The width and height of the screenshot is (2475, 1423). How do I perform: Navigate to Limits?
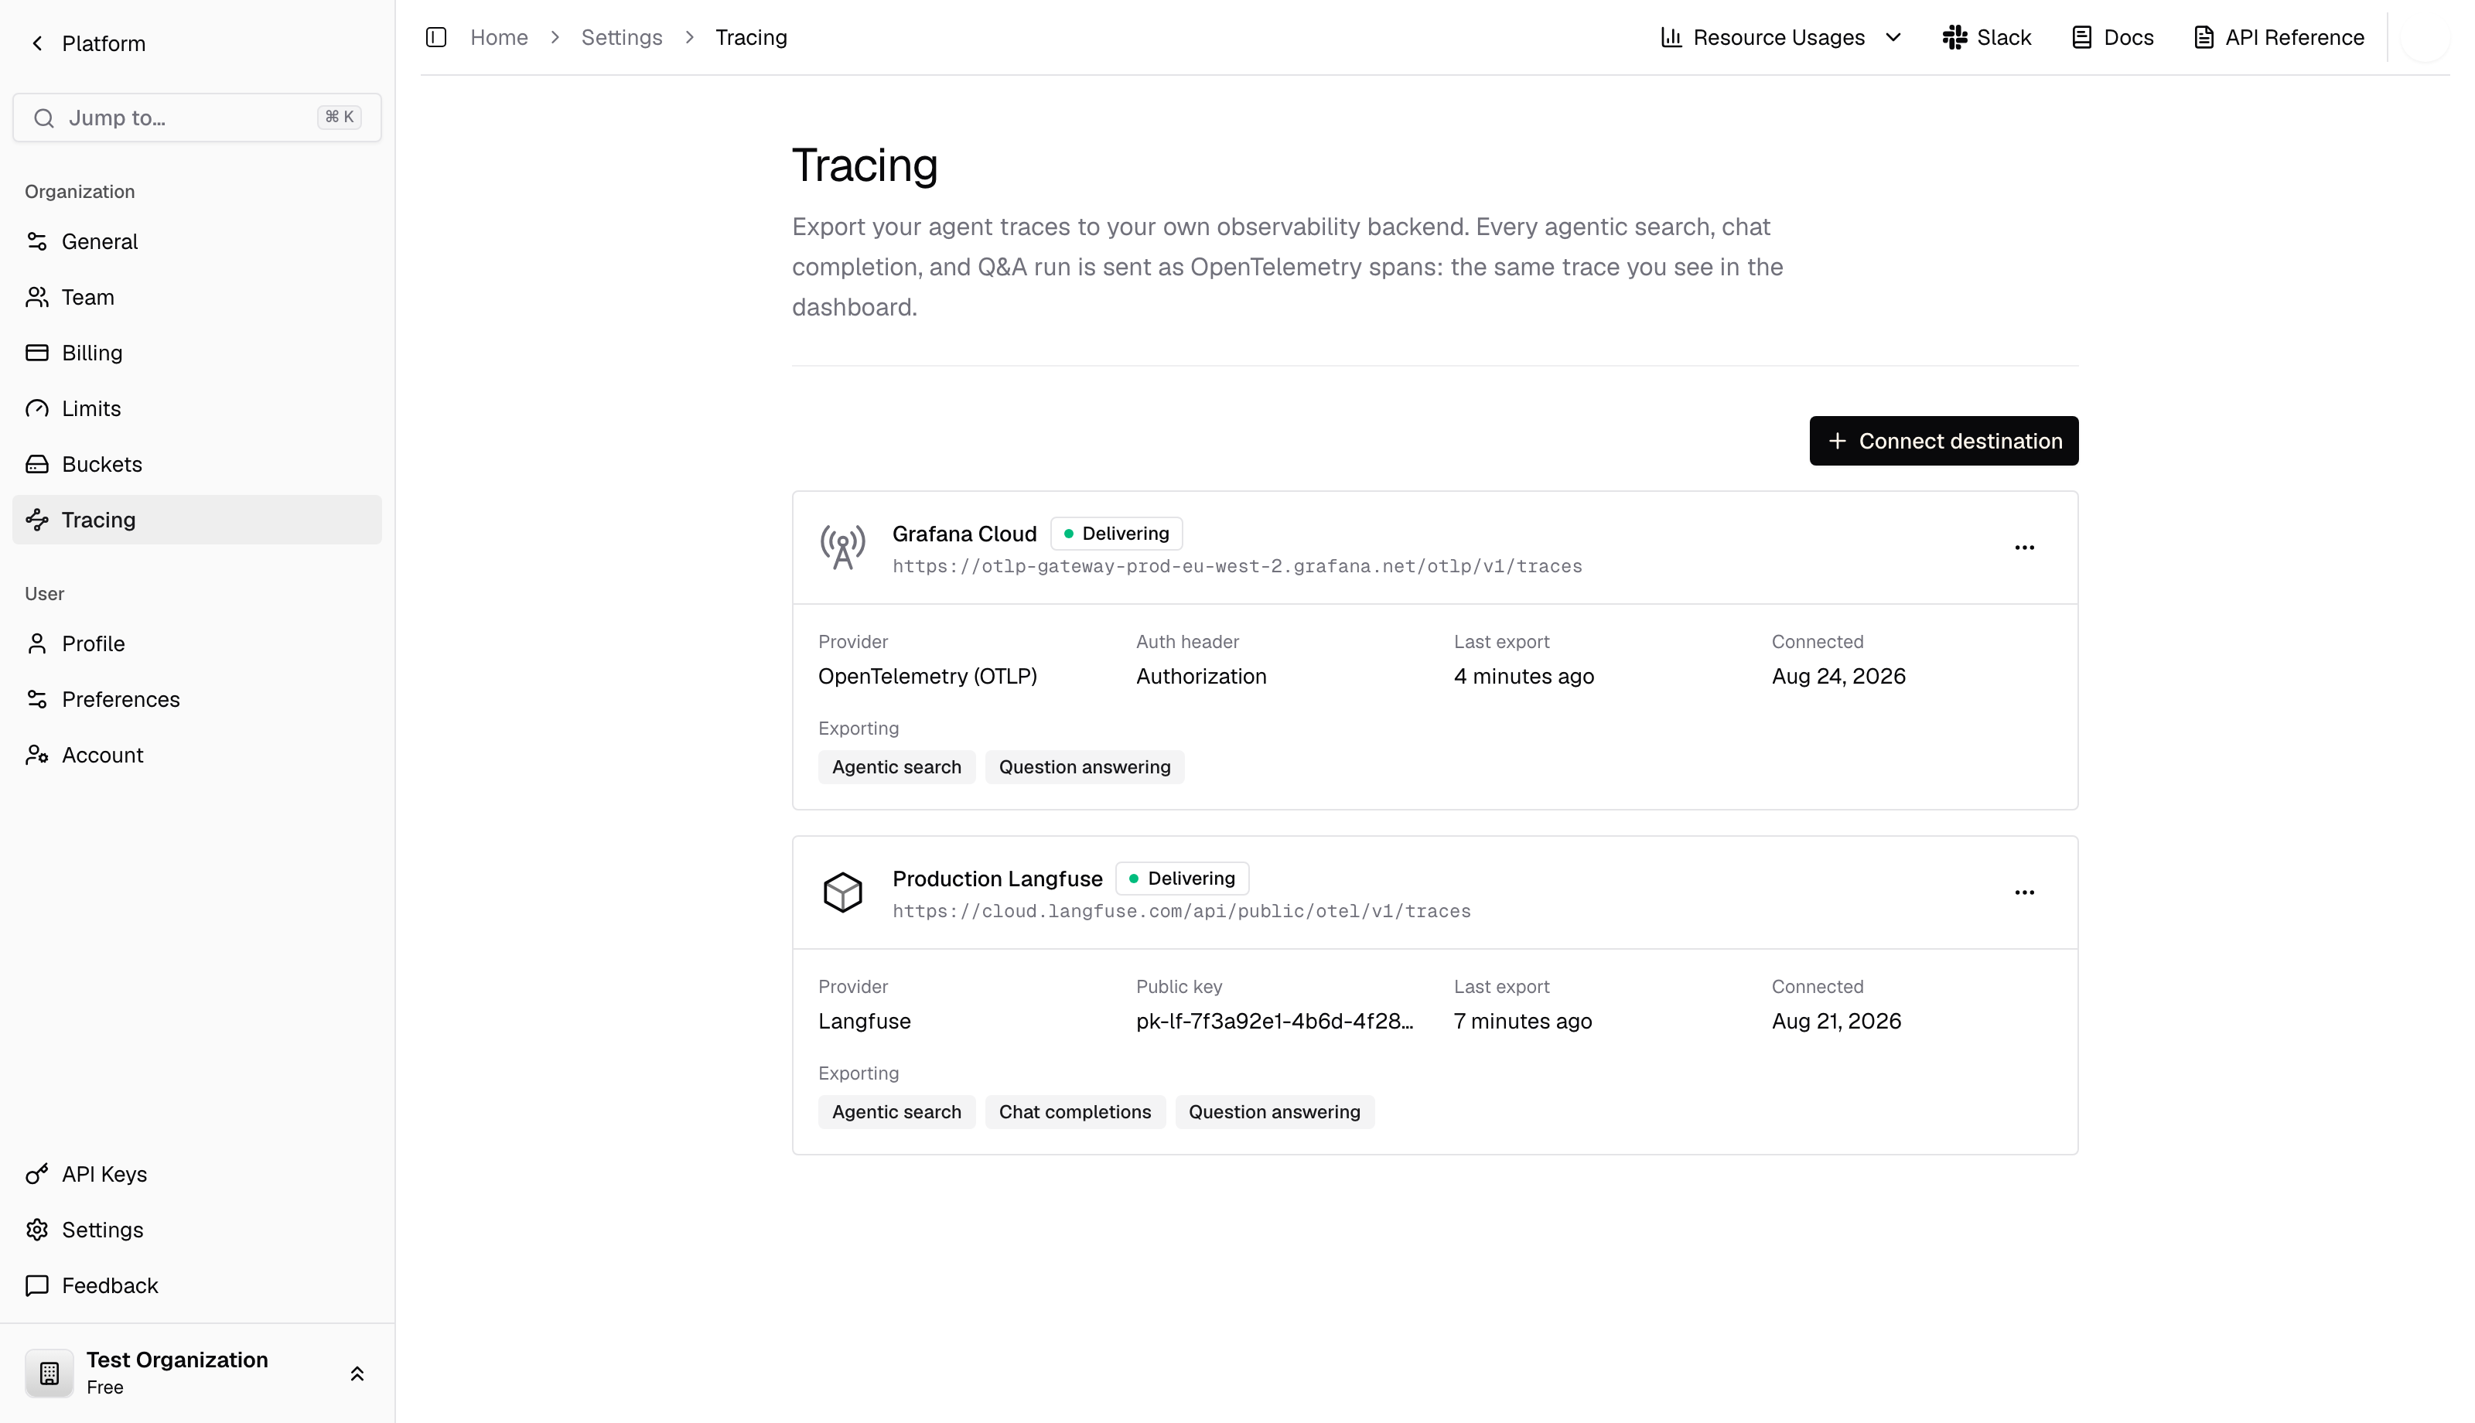(x=196, y=408)
